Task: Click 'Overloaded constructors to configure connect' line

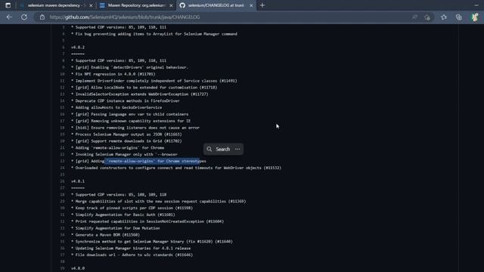Action: (176, 168)
